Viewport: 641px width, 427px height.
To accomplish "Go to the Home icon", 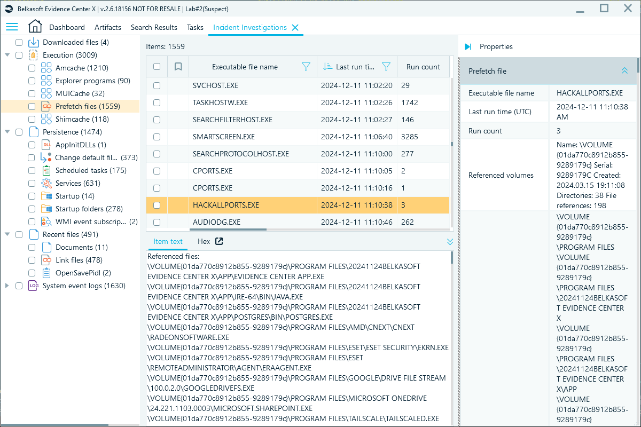I will pyautogui.click(x=35, y=27).
